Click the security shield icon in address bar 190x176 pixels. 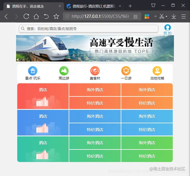[67, 16]
